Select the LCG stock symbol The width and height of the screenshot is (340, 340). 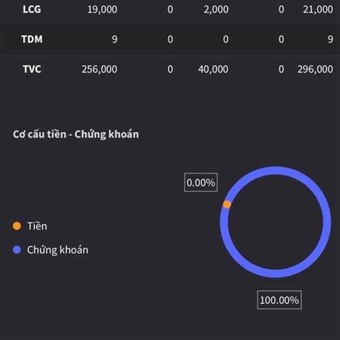point(32,9)
